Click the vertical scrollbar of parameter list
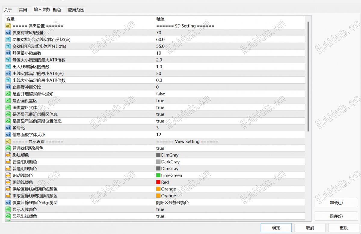361x234 pixels. click(308, 76)
